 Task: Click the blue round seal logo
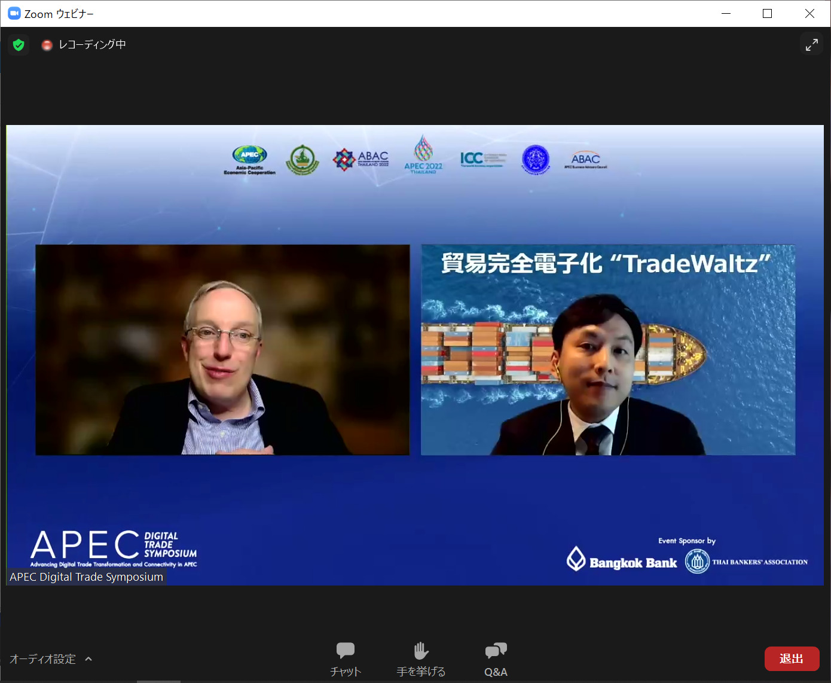[x=536, y=160]
